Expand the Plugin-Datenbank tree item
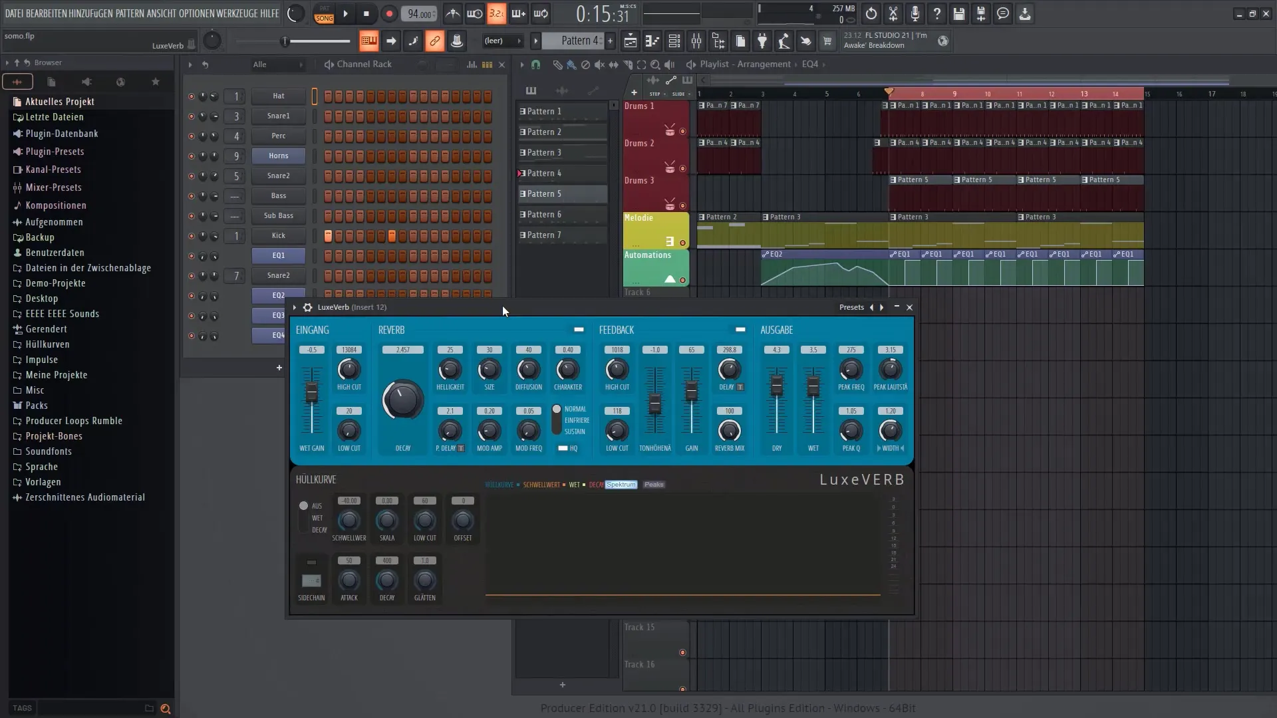This screenshot has width=1277, height=718. pyautogui.click(x=63, y=133)
